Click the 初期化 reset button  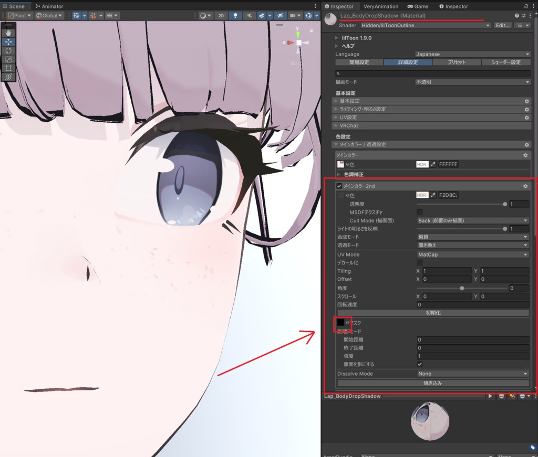coord(433,313)
